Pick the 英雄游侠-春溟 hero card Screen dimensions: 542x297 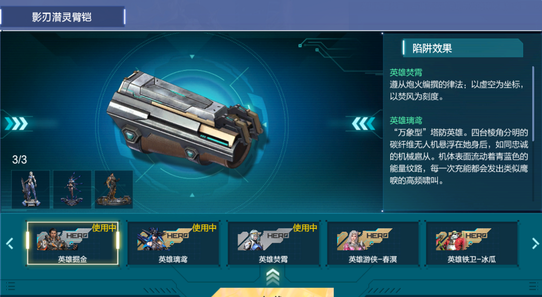pos(373,243)
